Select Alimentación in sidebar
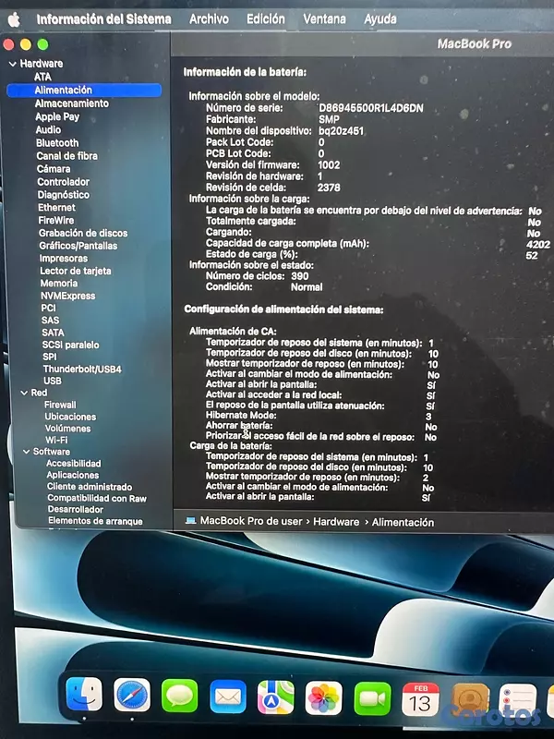Screen dimensions: 554x739 click(x=84, y=90)
